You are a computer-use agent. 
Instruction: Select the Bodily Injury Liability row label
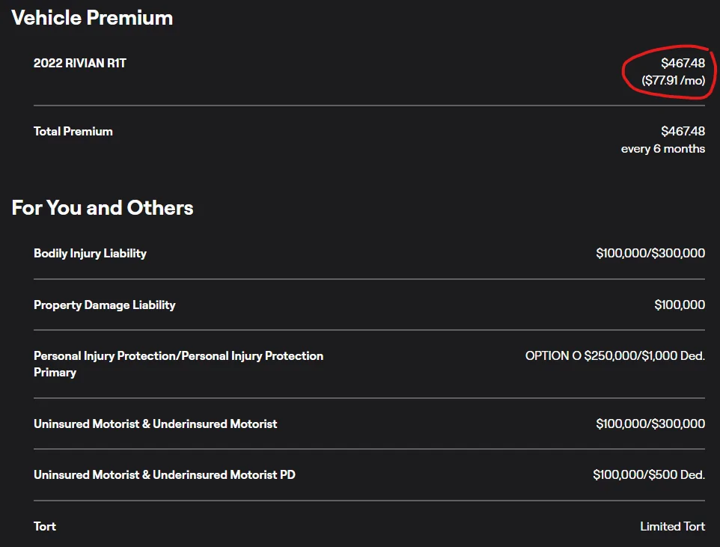pyautogui.click(x=90, y=254)
